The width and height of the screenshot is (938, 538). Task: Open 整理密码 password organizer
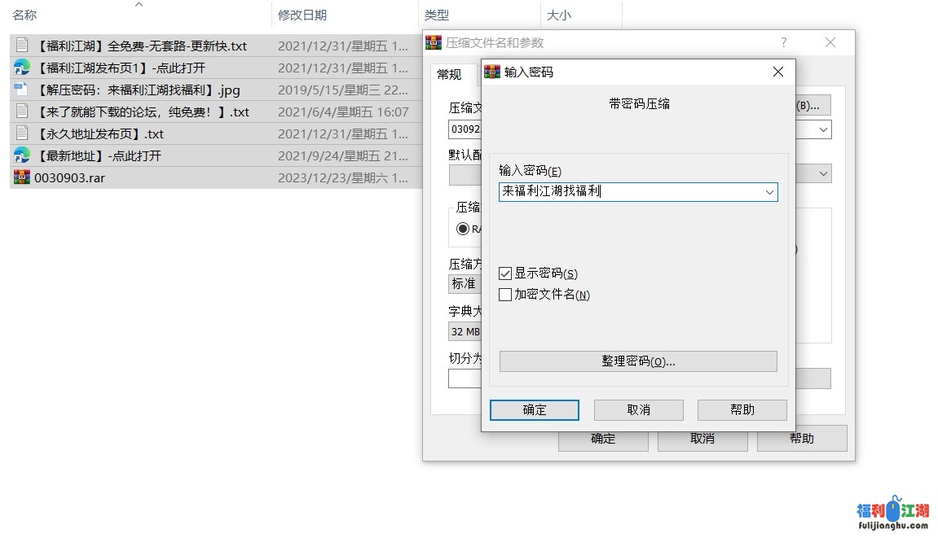click(636, 361)
